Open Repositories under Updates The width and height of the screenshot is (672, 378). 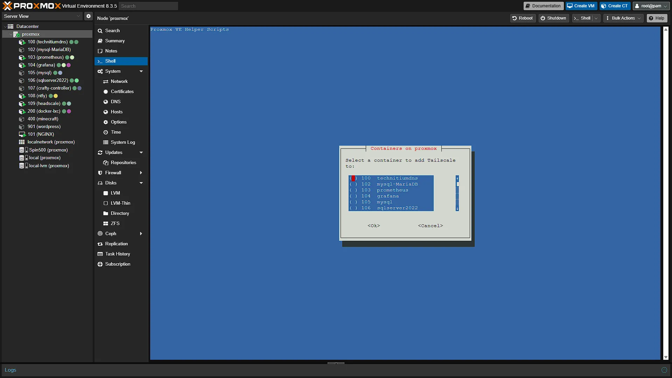(120, 163)
